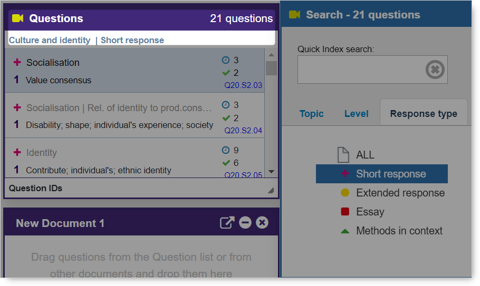Click the resize handle of Question IDs bar
The height and width of the screenshot is (286, 480).
click(x=271, y=191)
